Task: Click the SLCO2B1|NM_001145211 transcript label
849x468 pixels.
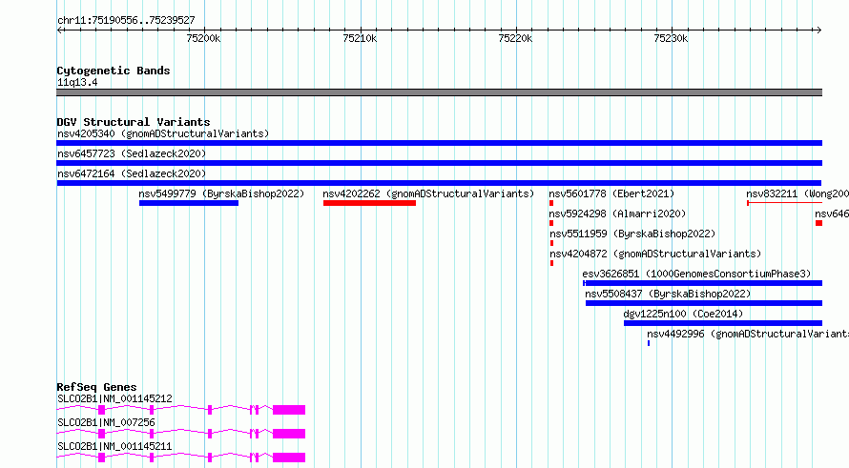Action: 114,446
